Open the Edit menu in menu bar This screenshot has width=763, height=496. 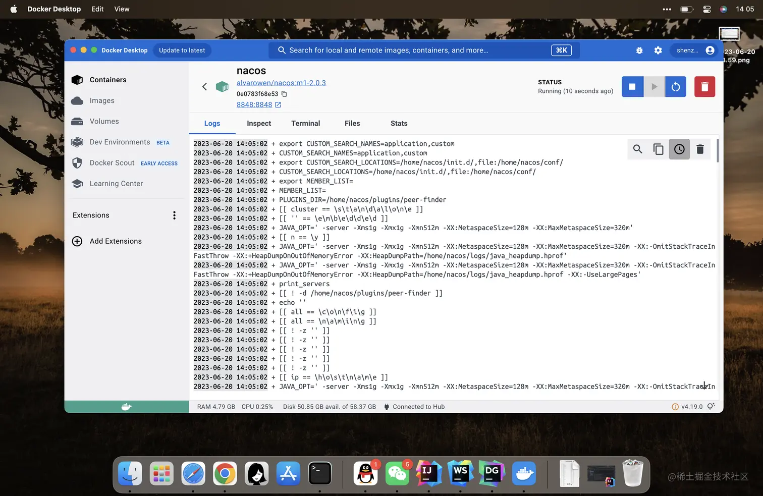pyautogui.click(x=97, y=9)
